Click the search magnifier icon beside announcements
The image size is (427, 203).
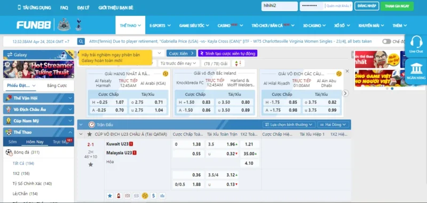coord(81,42)
